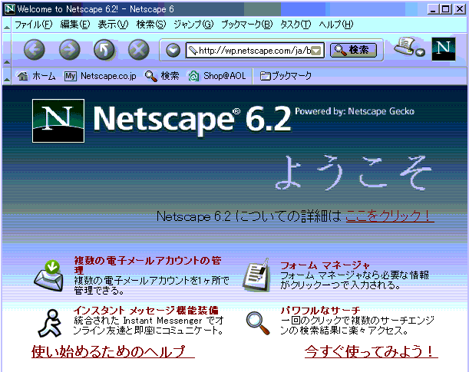The image size is (469, 372).
Task: Click the Back navigation button
Action: [x=35, y=50]
